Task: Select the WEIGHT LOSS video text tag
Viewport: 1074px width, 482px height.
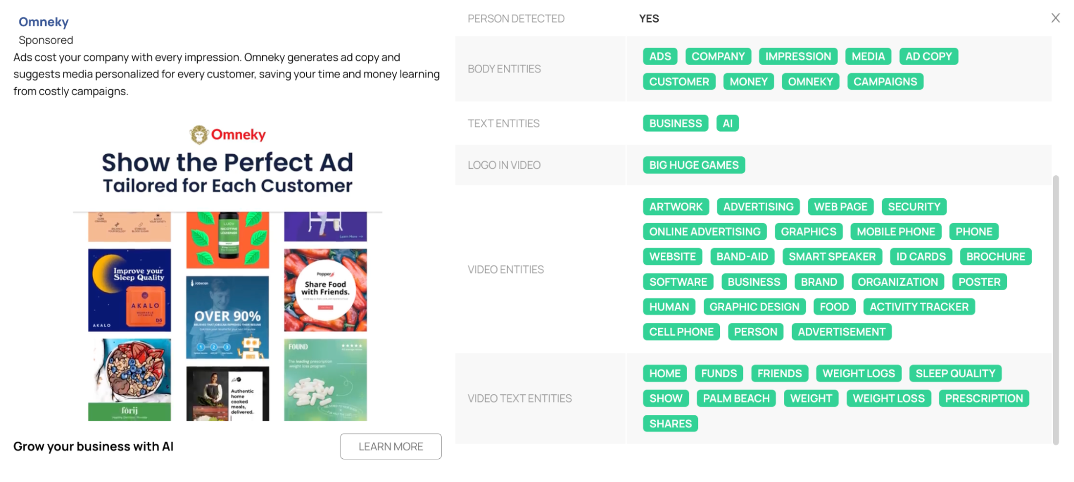Action: click(889, 399)
